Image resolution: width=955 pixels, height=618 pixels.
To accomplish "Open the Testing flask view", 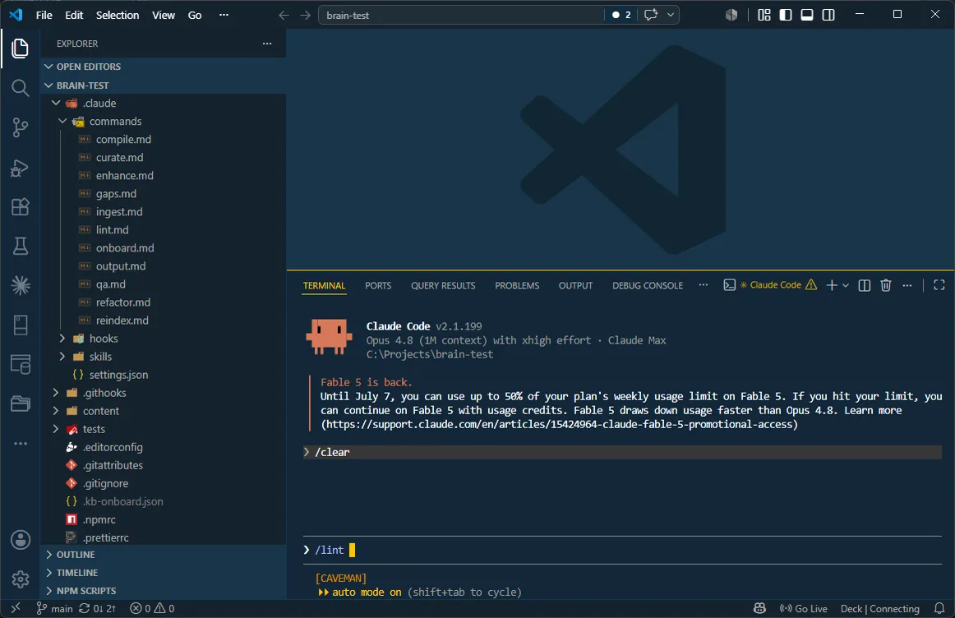I will coord(20,246).
